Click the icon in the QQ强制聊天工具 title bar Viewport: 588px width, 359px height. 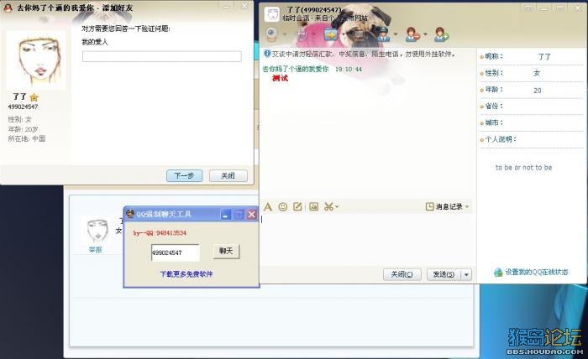(130, 214)
